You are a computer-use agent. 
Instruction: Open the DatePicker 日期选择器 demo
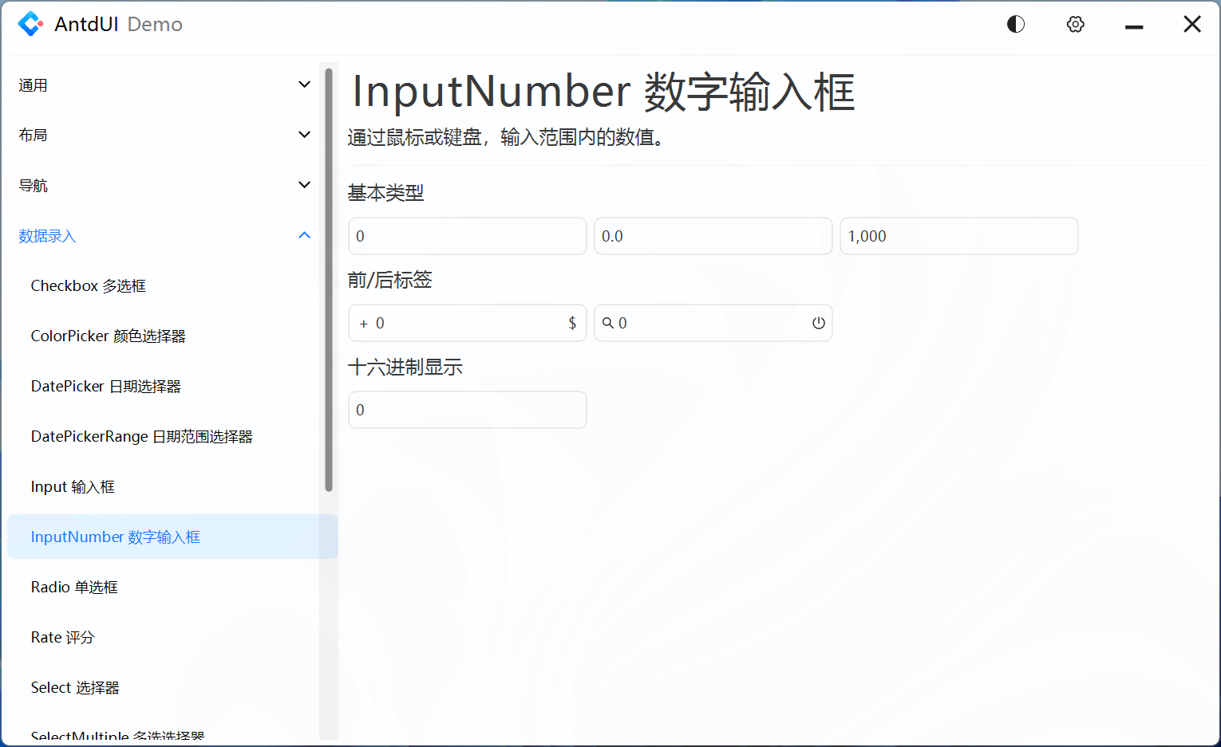click(x=105, y=386)
